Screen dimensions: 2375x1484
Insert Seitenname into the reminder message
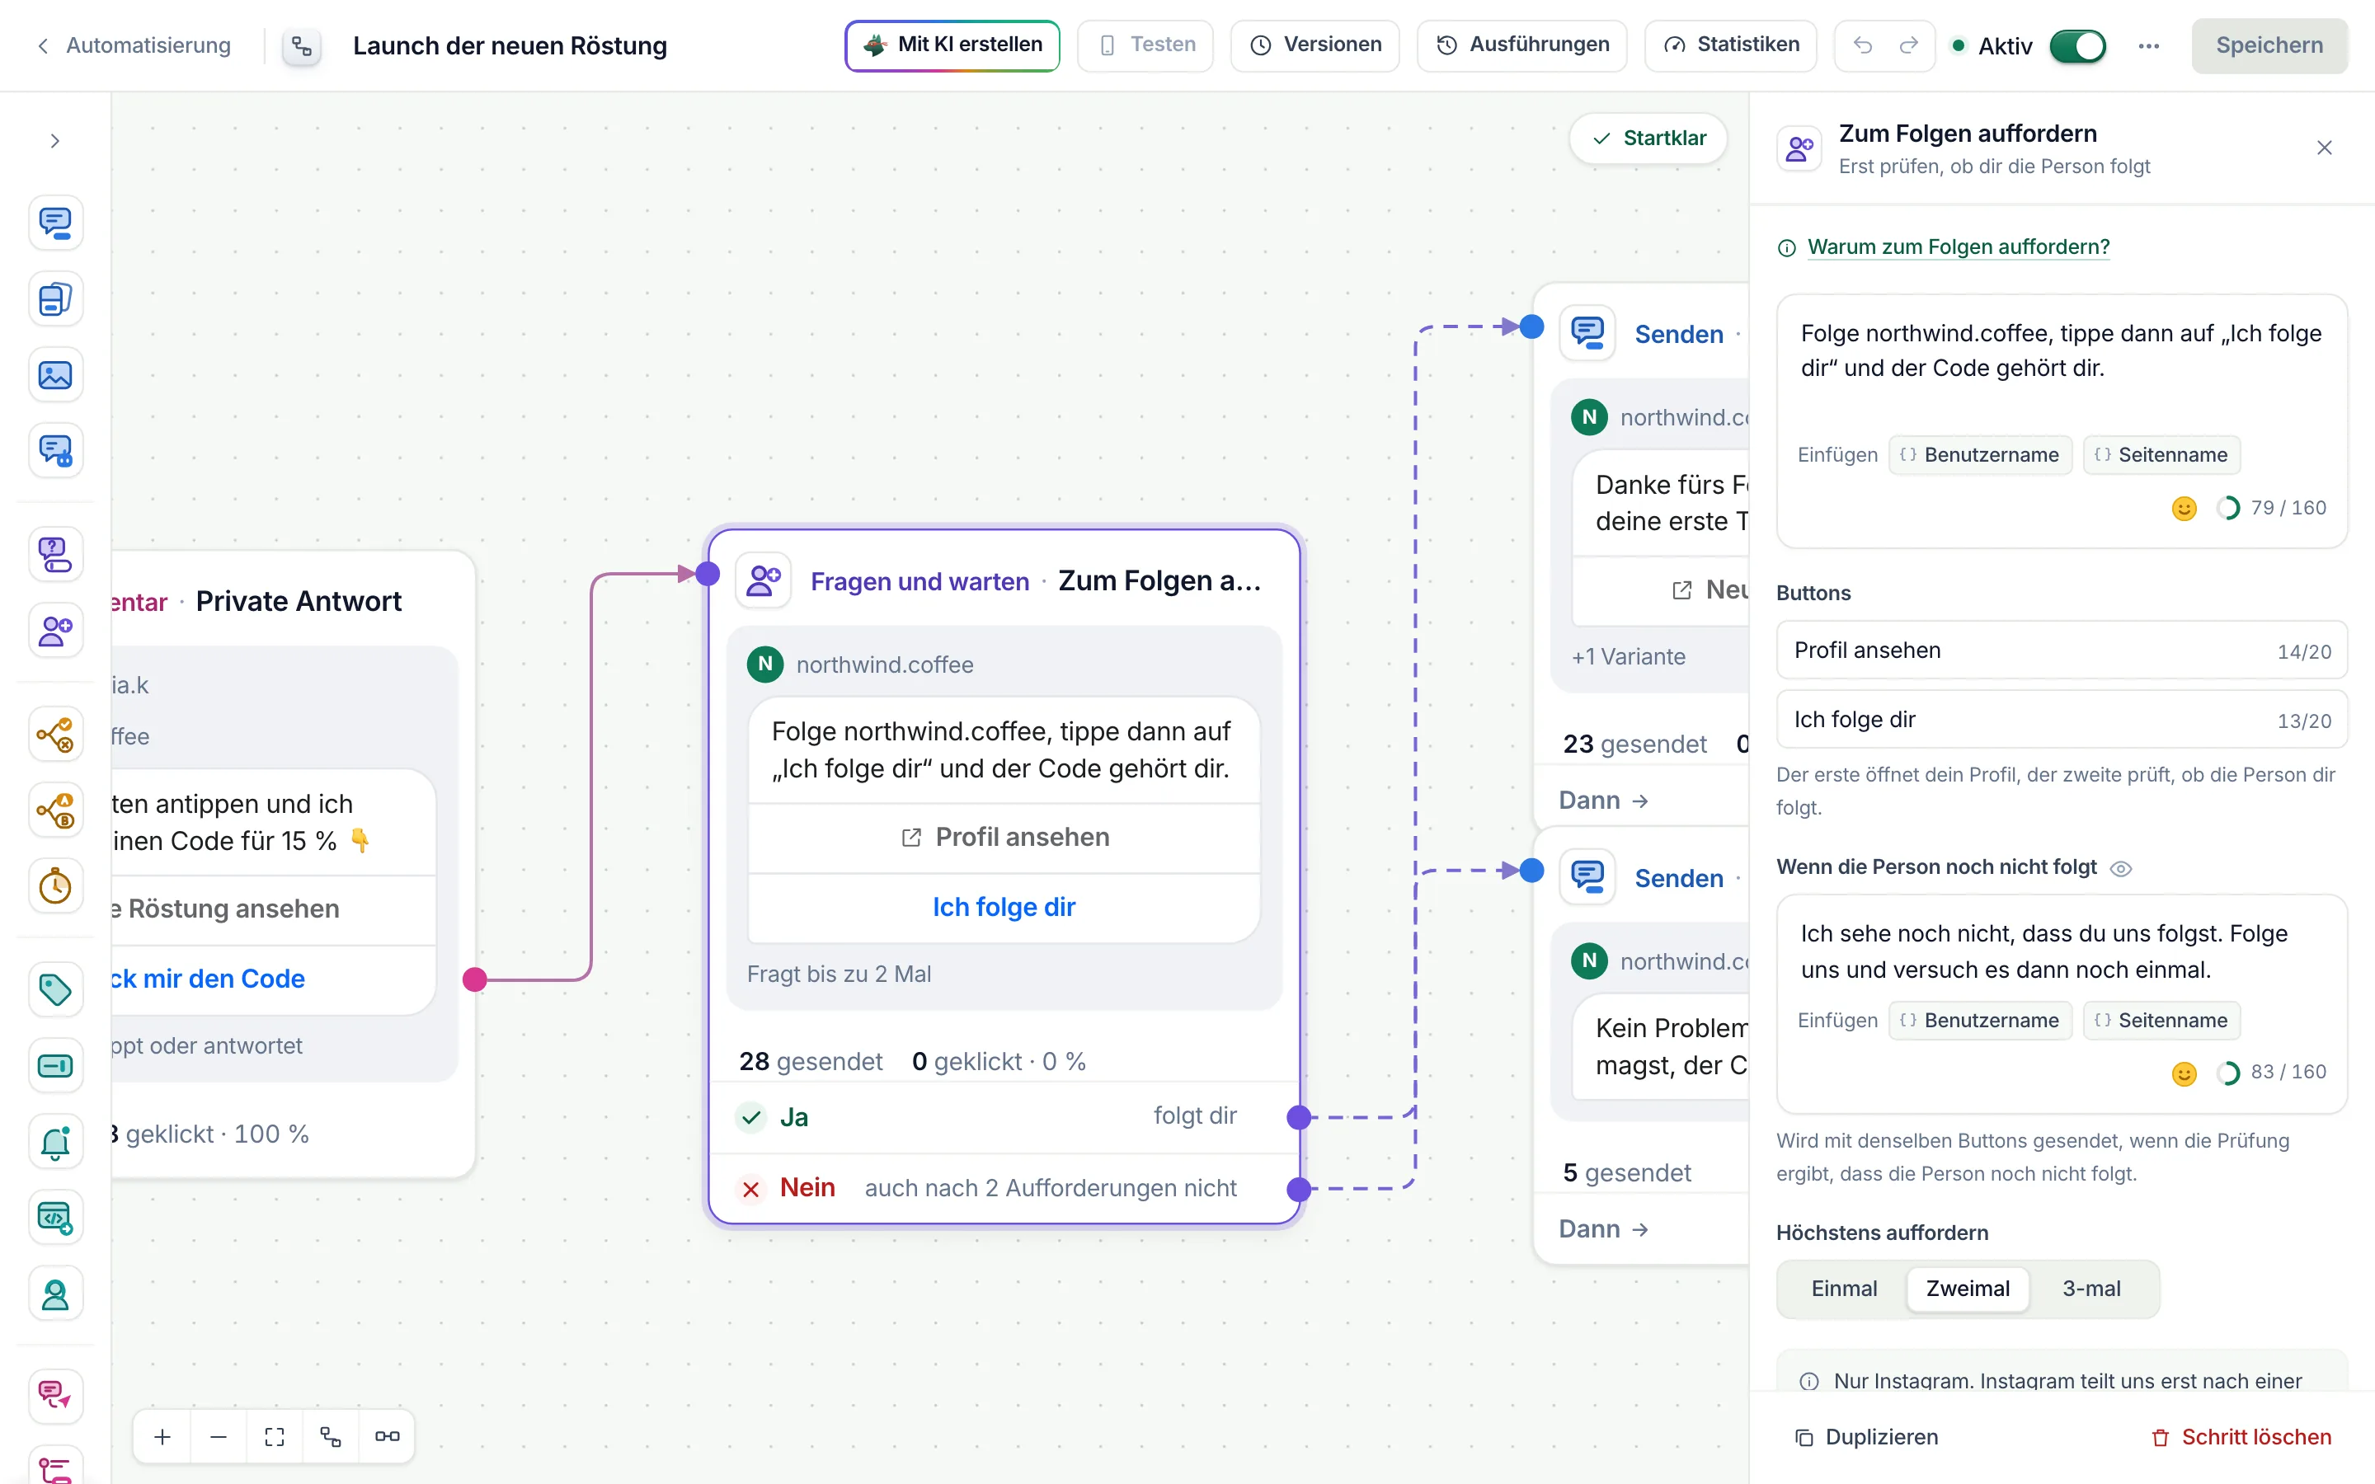tap(2161, 1021)
